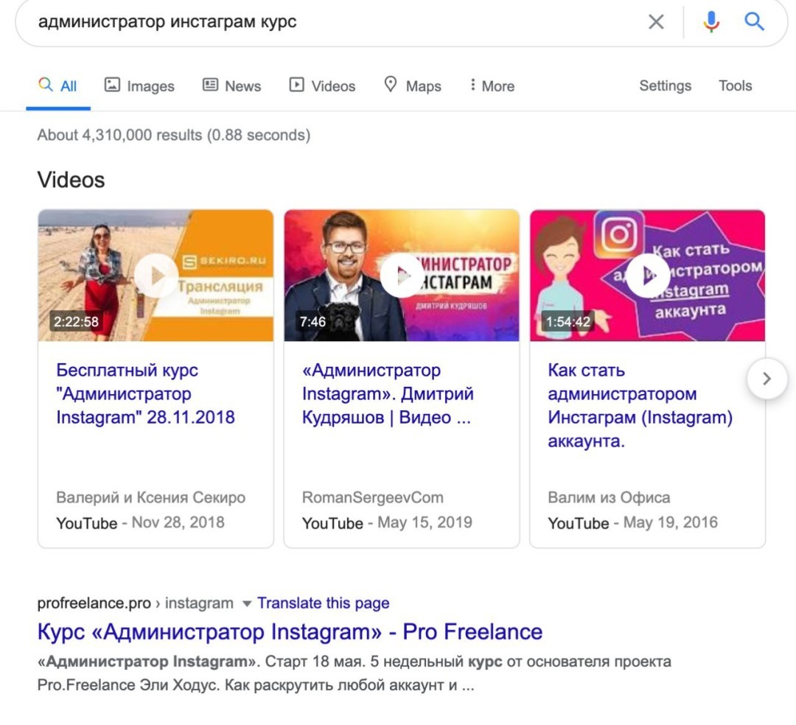Play the video by Валерий и Ксения Секиро
796x725 pixels.
click(x=155, y=275)
